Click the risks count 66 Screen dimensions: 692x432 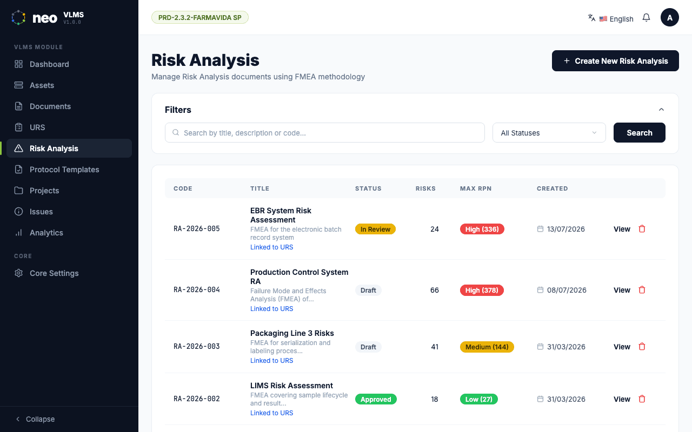pos(435,290)
